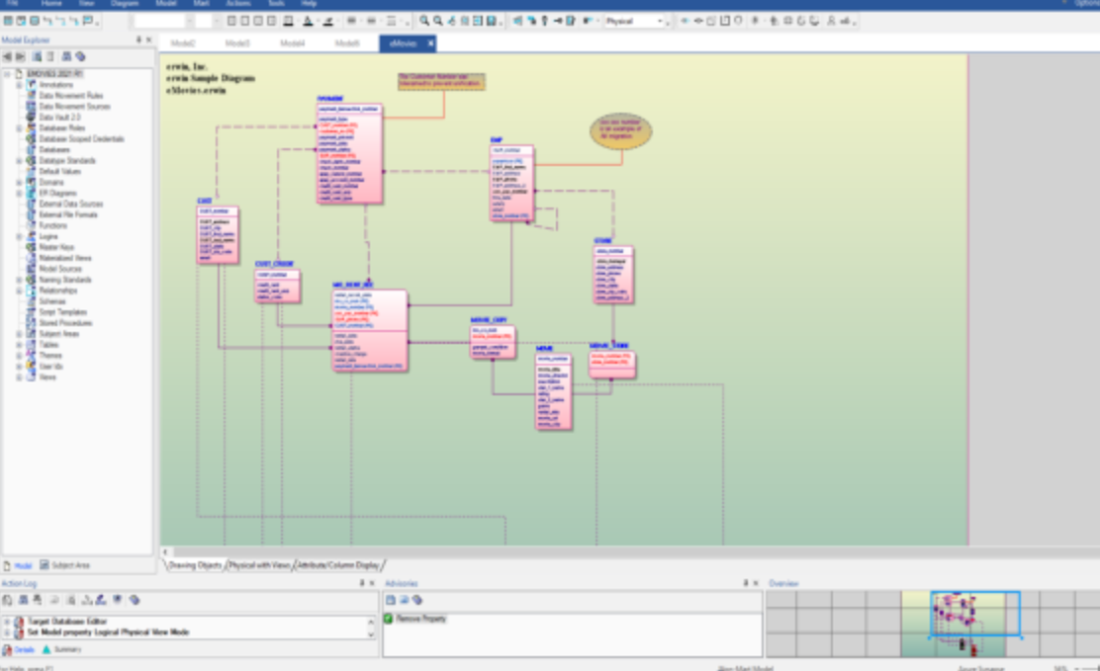Click the forward arrow in Model Explorer

21,56
